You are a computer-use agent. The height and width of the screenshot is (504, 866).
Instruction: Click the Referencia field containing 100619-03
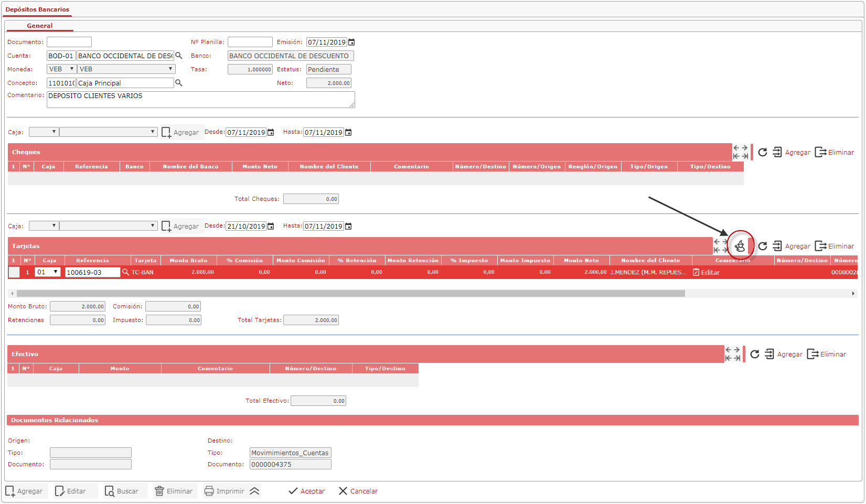coord(93,272)
